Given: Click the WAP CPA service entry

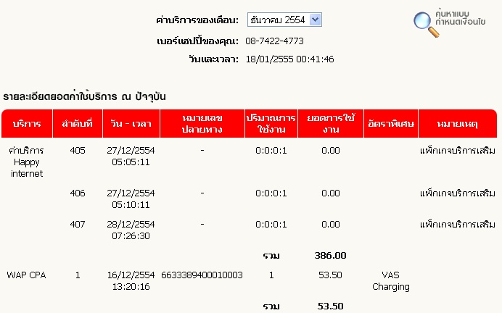Looking at the screenshot, I should click(27, 275).
